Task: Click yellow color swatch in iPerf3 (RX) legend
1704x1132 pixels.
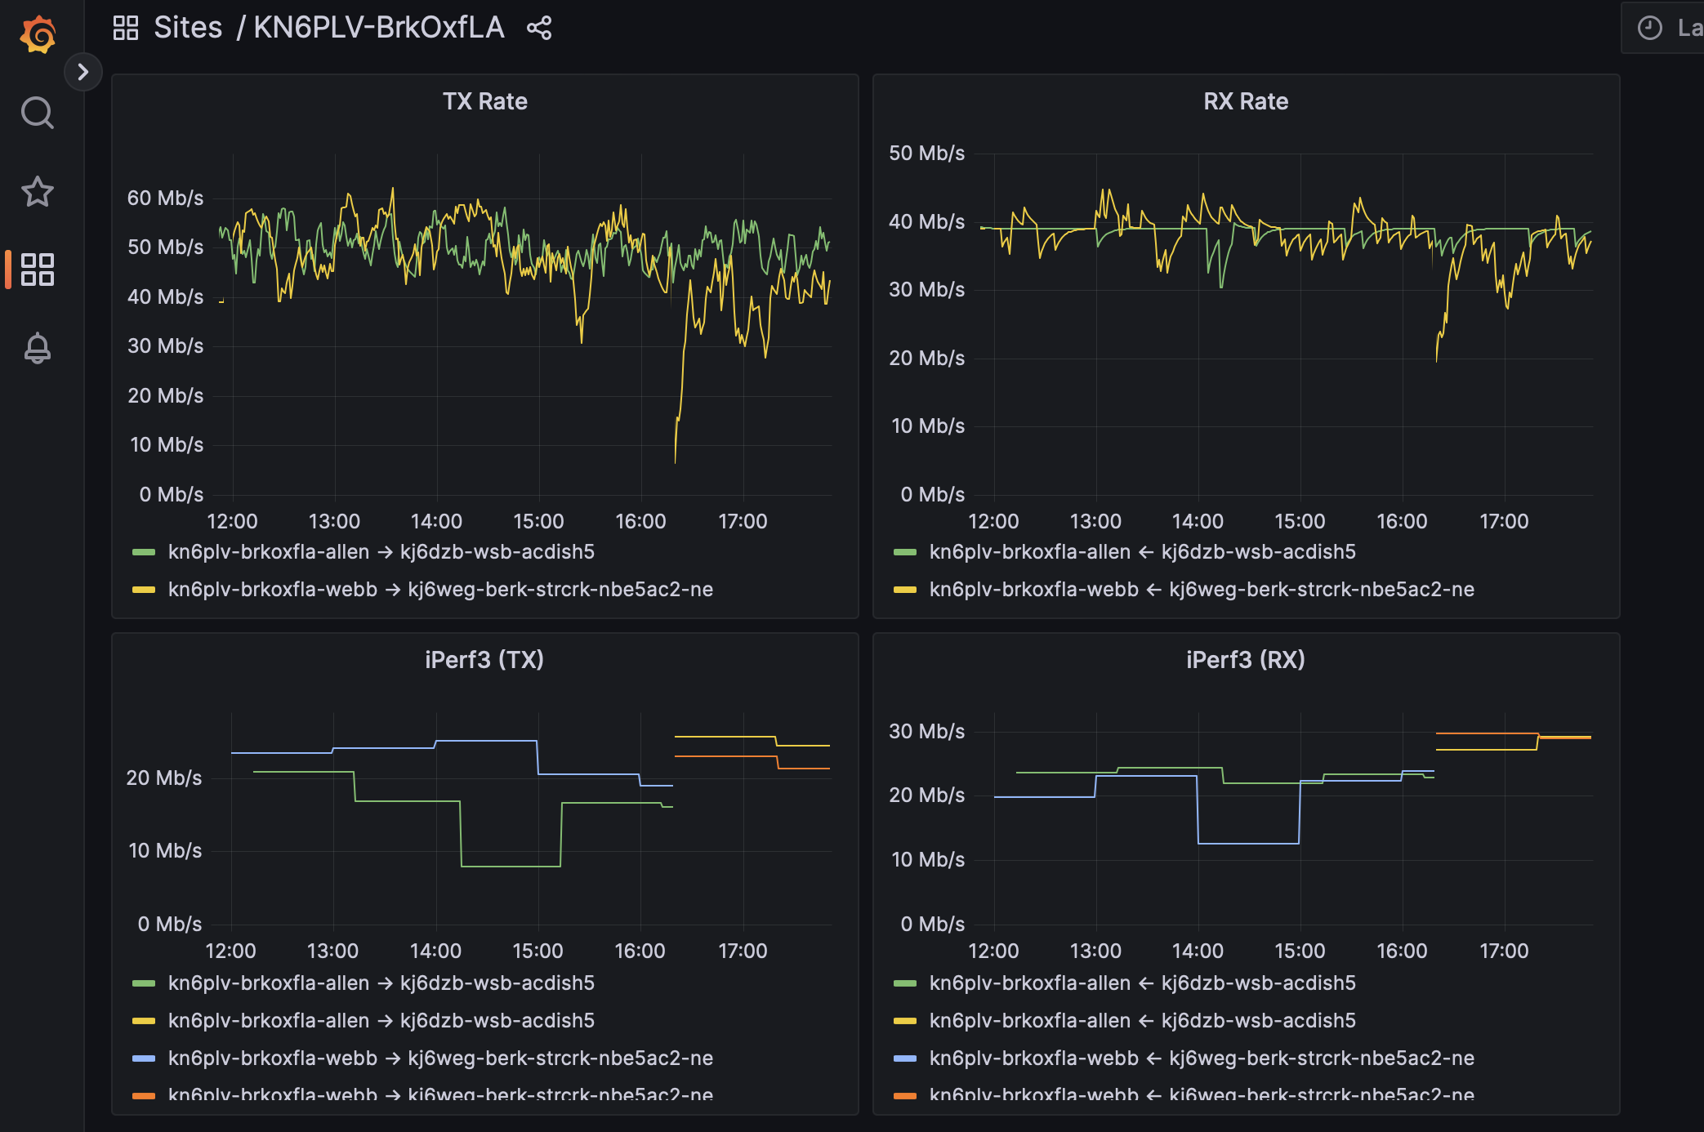Action: click(905, 1021)
